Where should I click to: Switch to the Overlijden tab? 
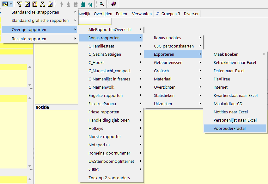point(103,14)
